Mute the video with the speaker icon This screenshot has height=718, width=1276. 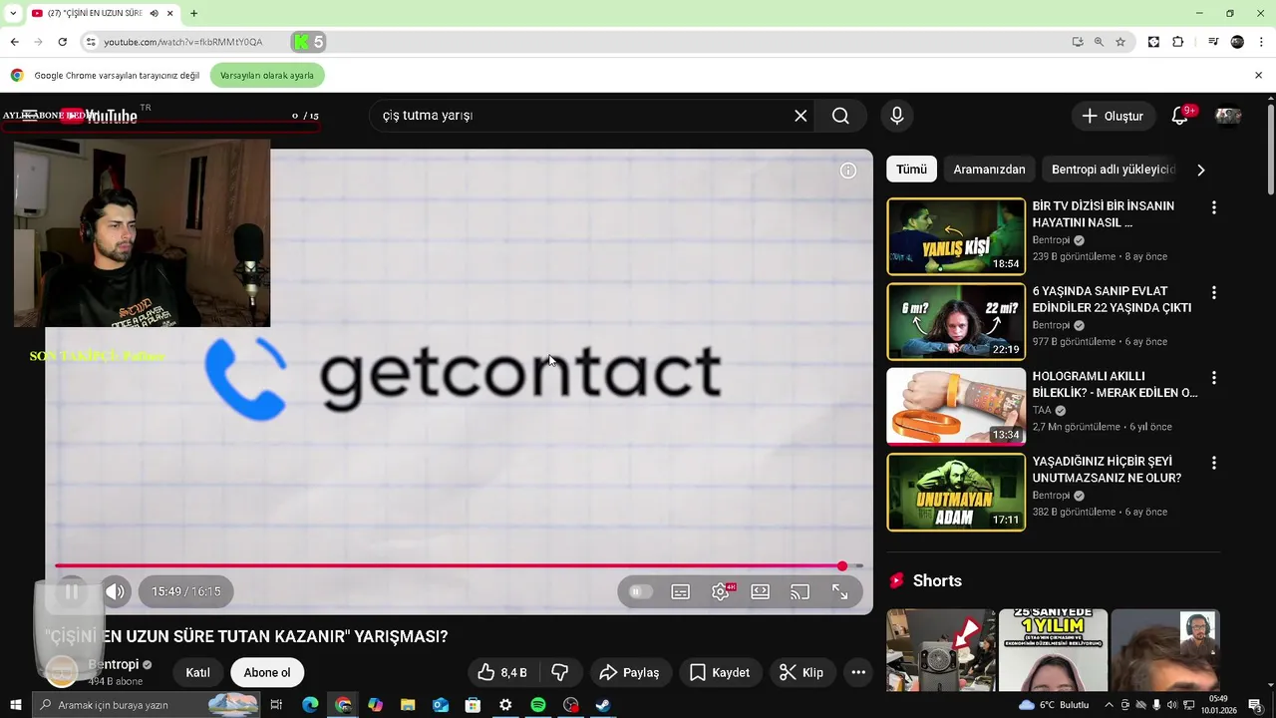(116, 591)
